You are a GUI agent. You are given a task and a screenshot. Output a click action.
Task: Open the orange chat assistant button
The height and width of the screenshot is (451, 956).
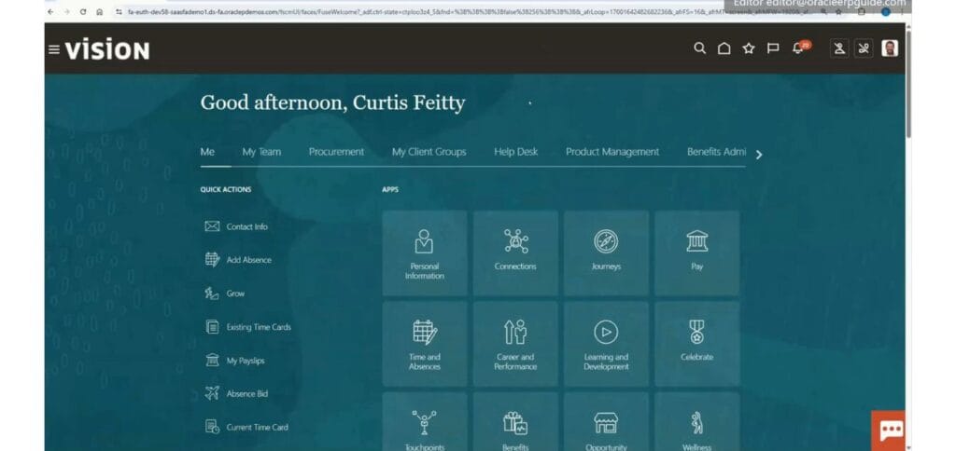click(x=891, y=430)
